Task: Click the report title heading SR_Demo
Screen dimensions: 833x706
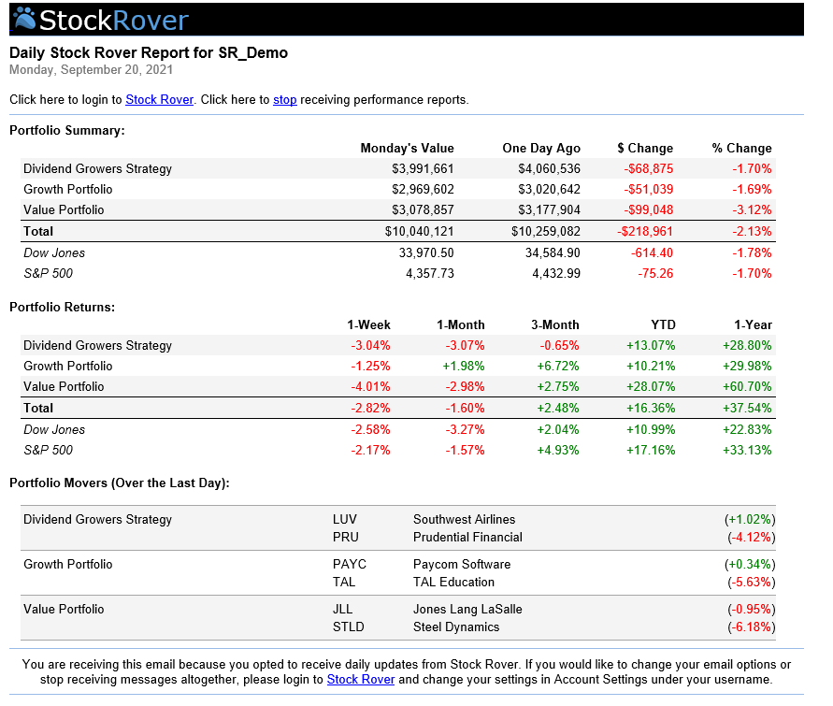Action: tap(149, 52)
